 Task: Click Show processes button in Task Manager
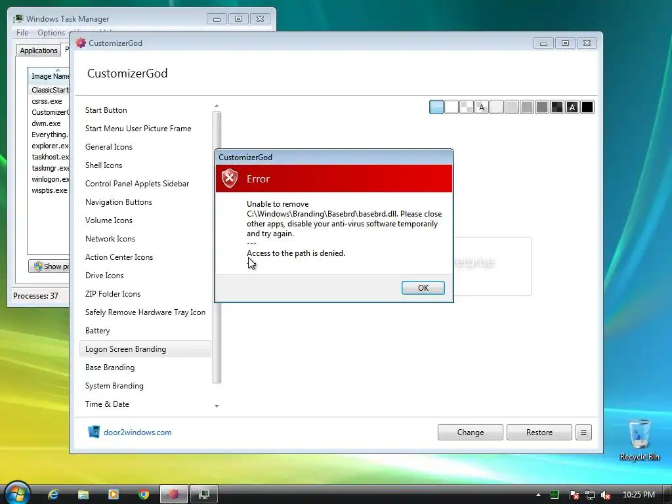[49, 266]
